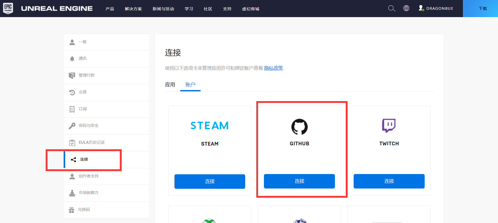
Task: Click the GitHub octocat logo
Action: click(299, 127)
